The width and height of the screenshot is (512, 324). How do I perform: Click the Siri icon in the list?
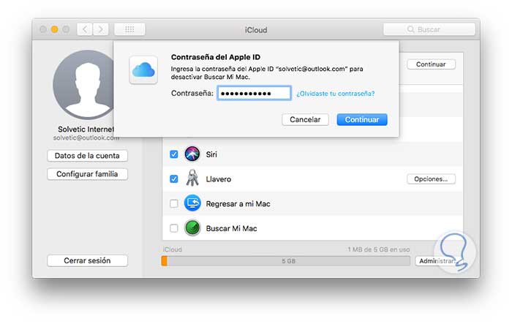[x=192, y=154]
